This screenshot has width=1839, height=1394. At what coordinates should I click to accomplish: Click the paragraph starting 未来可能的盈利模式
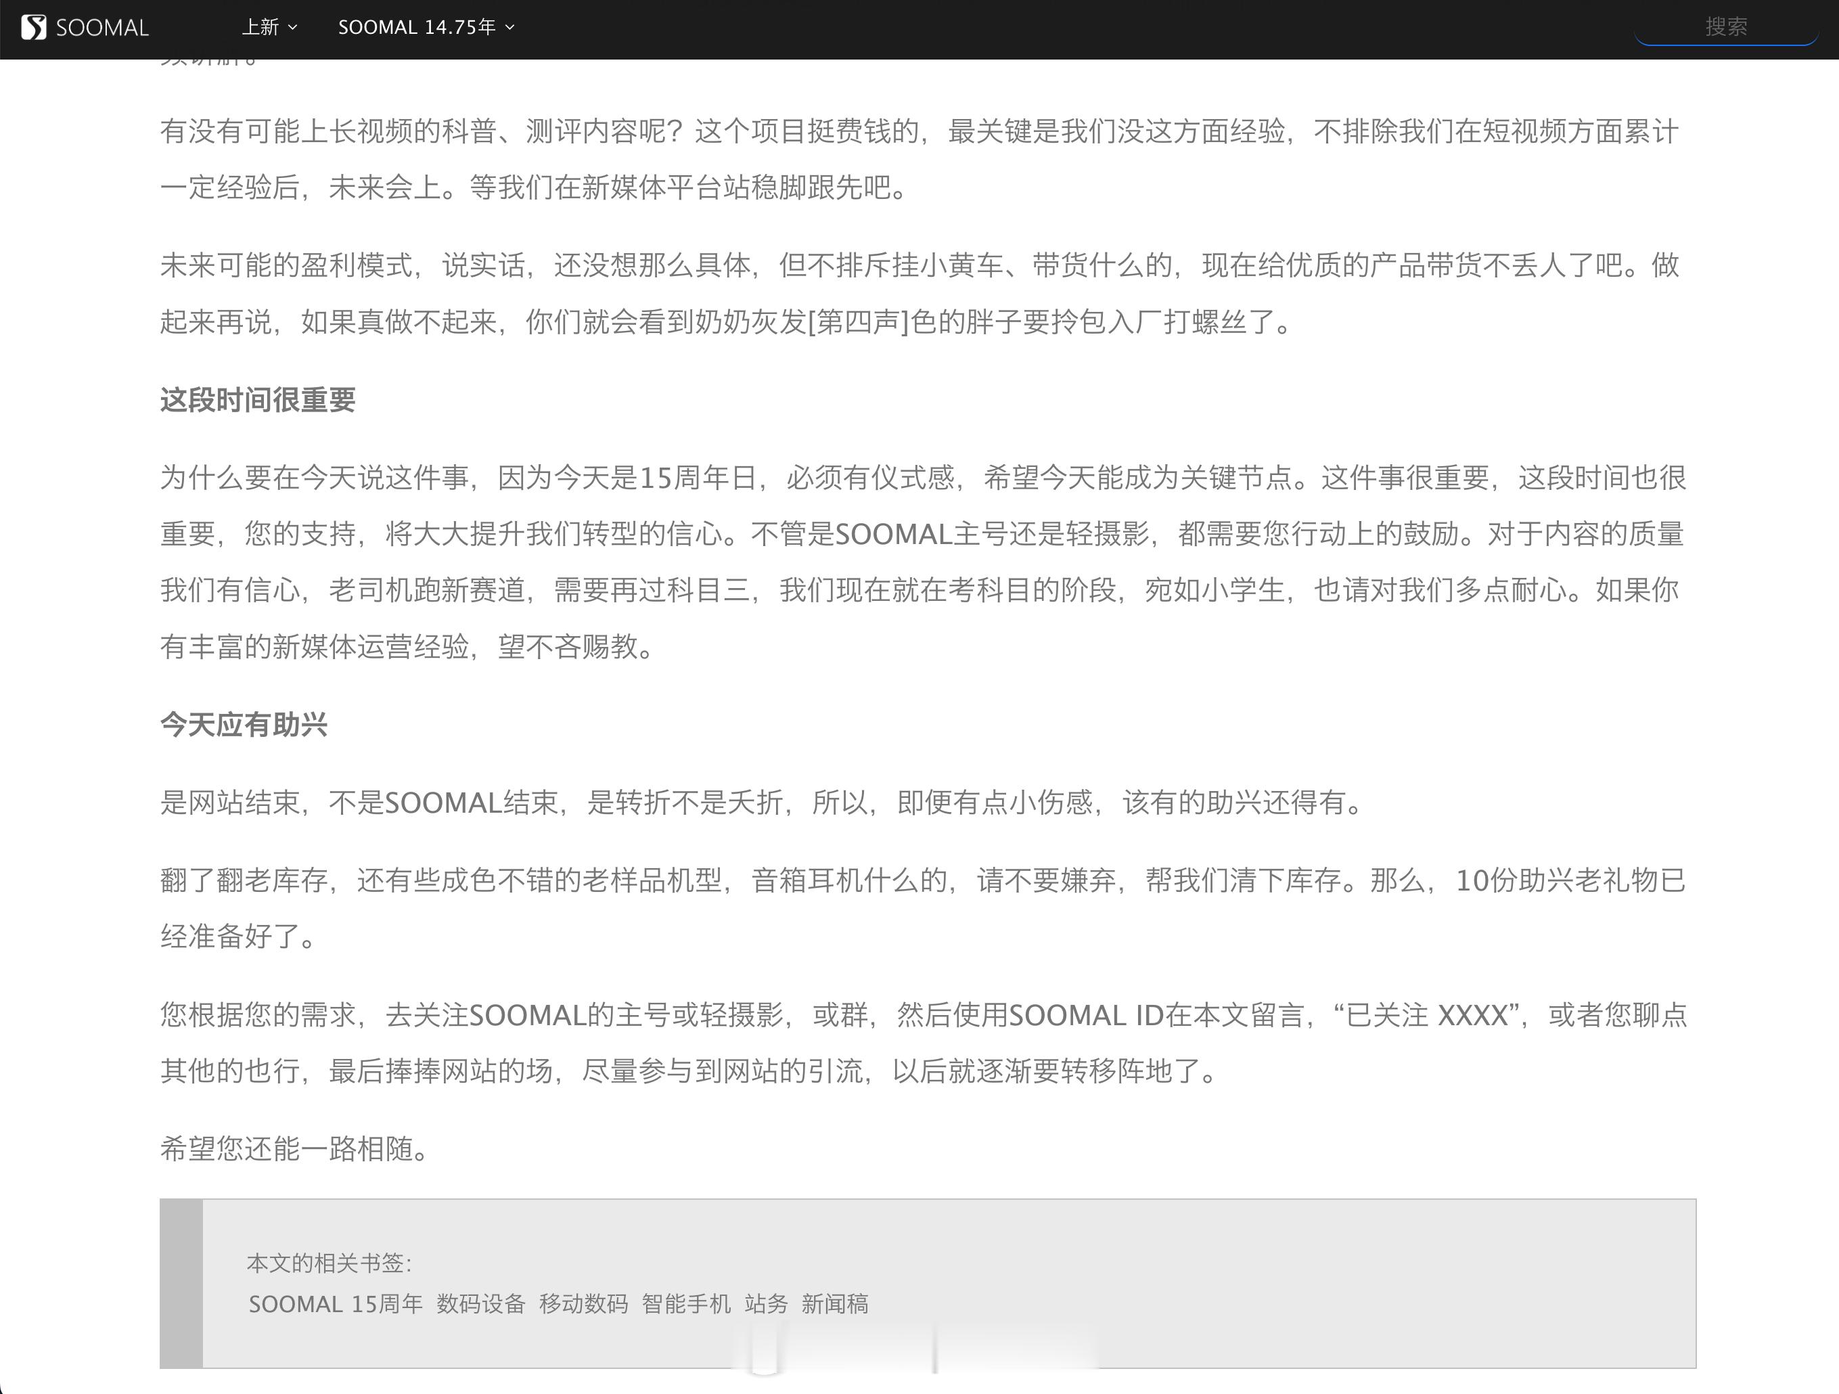coord(919,294)
